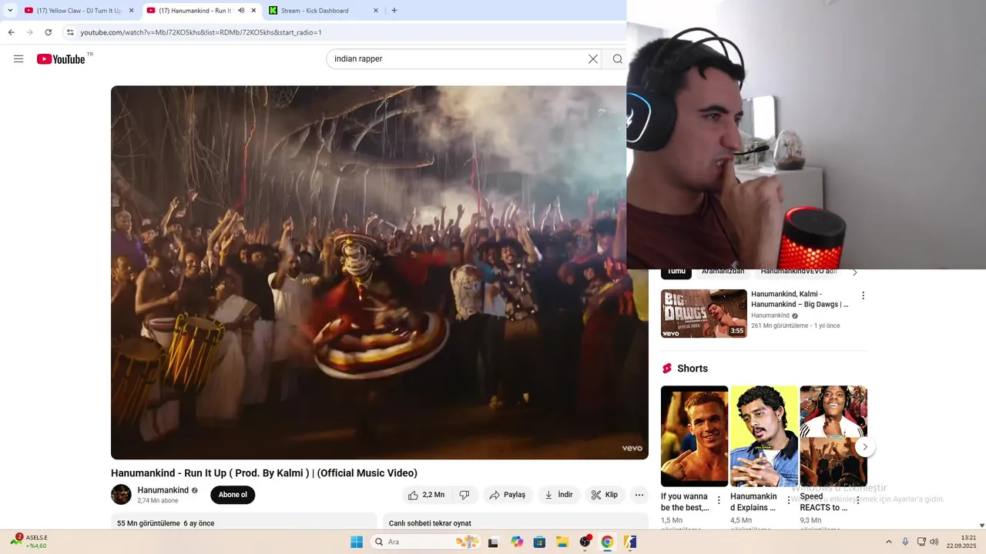986x554 pixels.
Task: Close the Kick Dashboard tab
Action: pos(376,11)
